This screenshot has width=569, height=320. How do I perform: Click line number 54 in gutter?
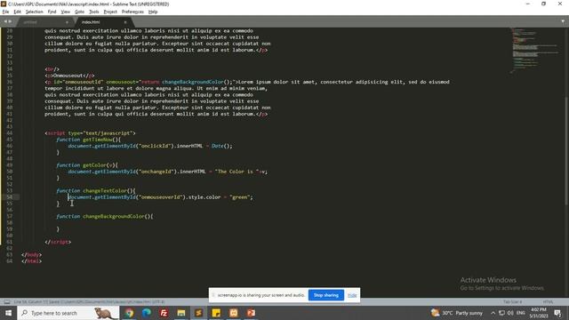[x=10, y=197]
